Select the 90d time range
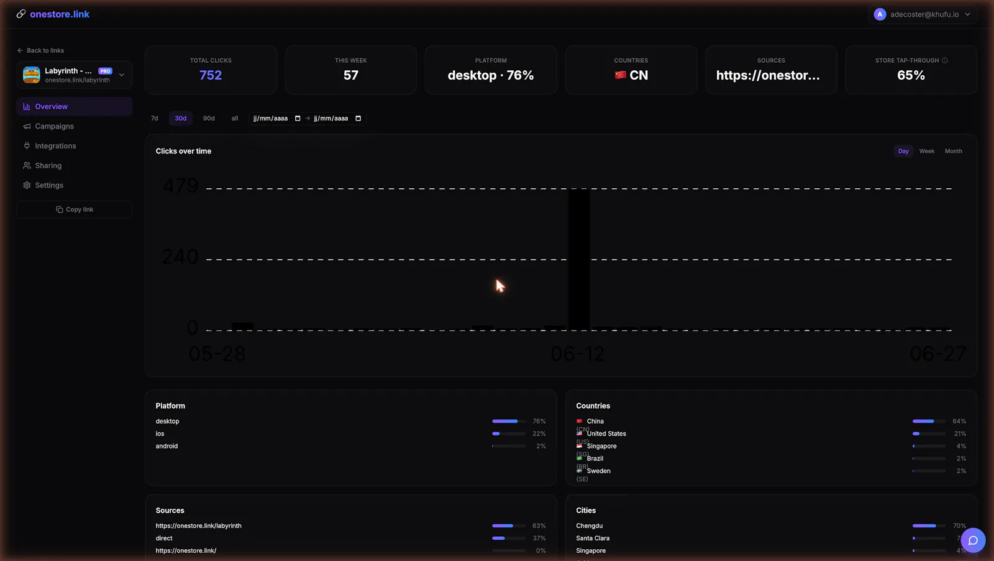 209,118
